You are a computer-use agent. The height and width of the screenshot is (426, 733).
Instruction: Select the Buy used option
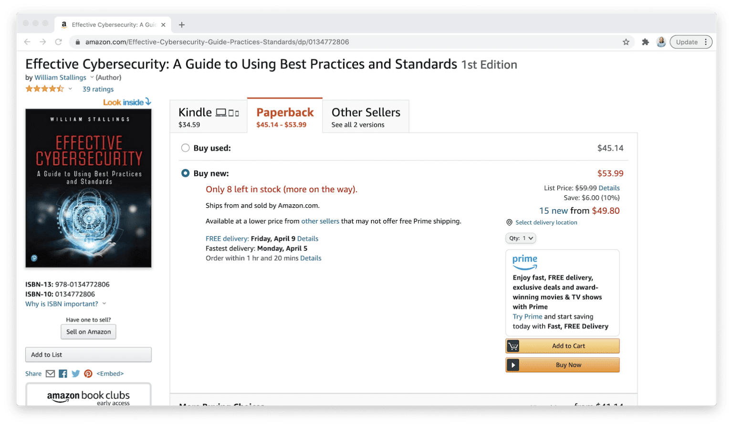tap(185, 148)
